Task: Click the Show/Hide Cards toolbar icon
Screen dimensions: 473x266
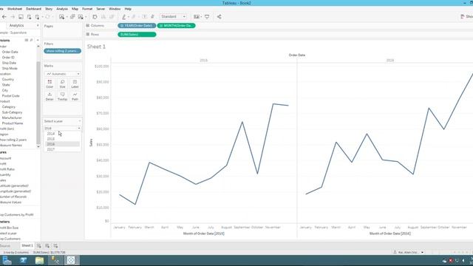Action: [197, 17]
